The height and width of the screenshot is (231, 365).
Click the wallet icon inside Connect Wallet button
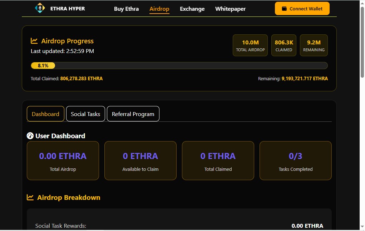click(x=284, y=8)
